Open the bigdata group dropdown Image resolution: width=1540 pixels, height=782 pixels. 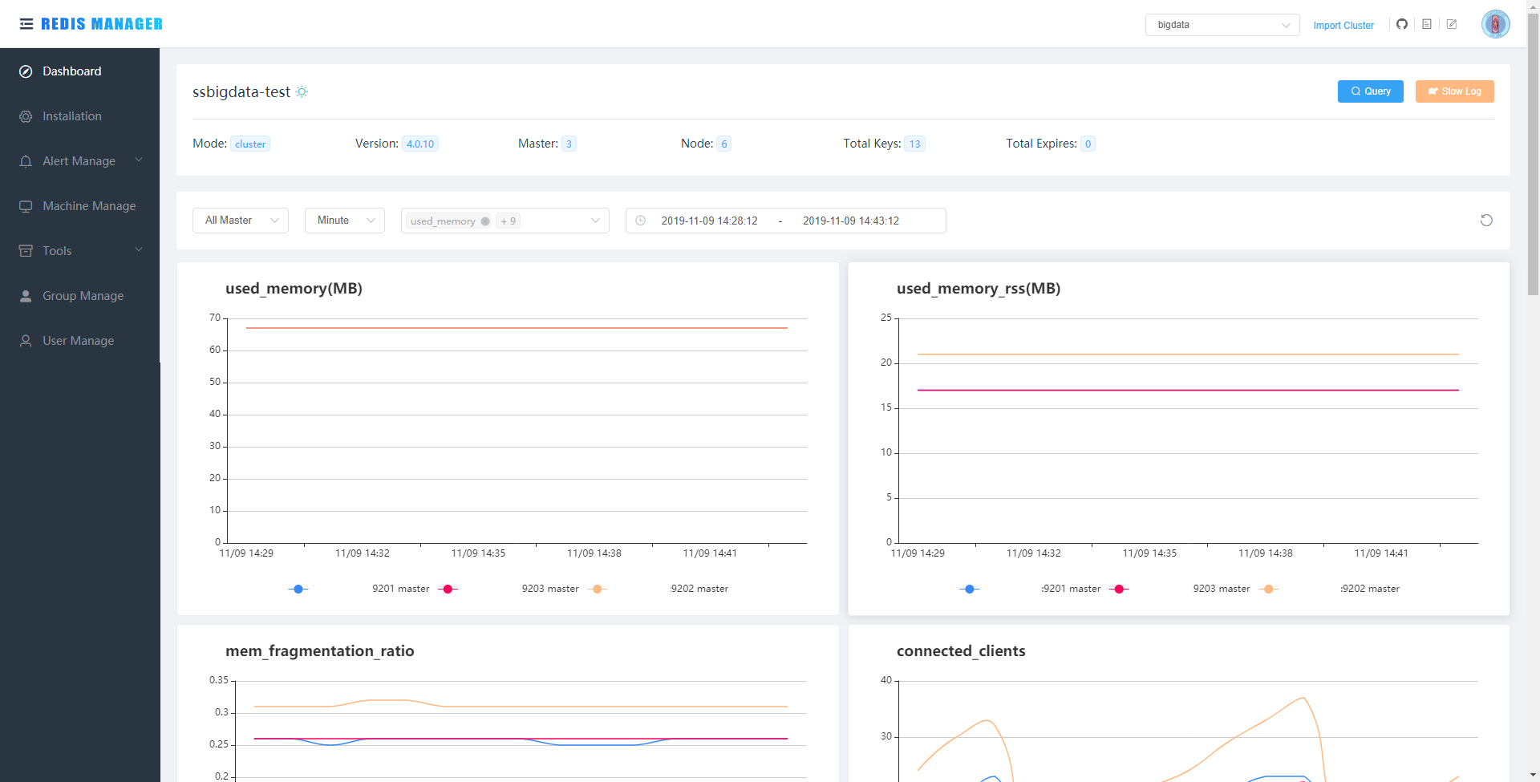pos(1222,25)
